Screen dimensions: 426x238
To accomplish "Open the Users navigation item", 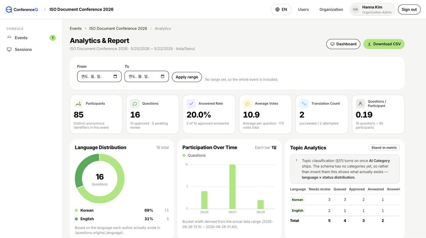I will [304, 10].
